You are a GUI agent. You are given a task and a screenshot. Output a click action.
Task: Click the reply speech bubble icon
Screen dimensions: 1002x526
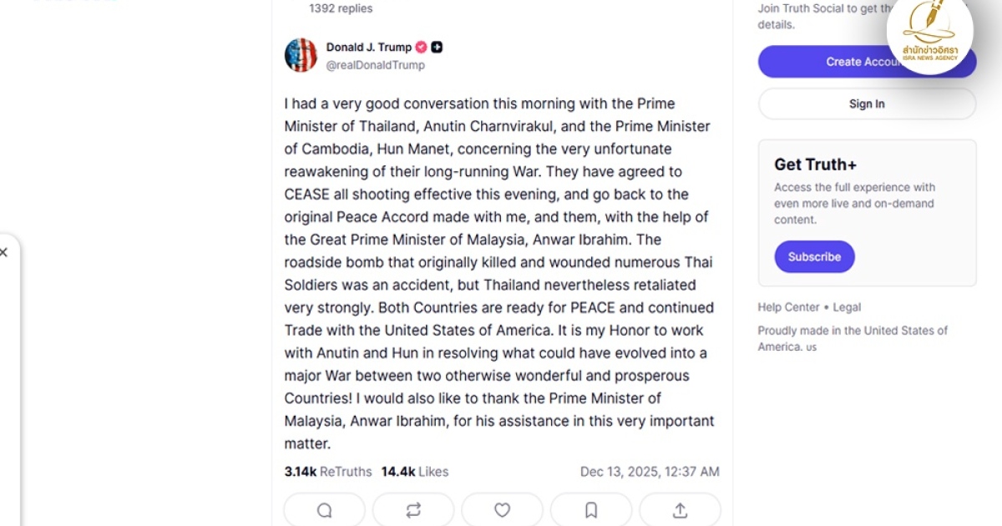(324, 510)
